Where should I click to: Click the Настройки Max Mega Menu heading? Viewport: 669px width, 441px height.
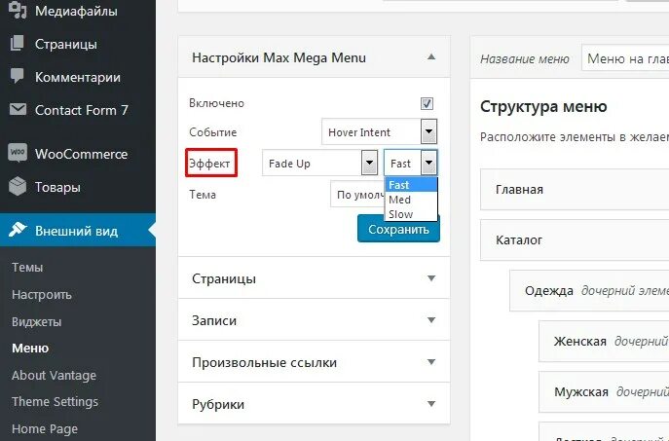click(279, 57)
